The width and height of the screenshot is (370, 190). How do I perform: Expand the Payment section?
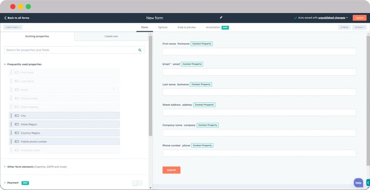(x=5, y=183)
